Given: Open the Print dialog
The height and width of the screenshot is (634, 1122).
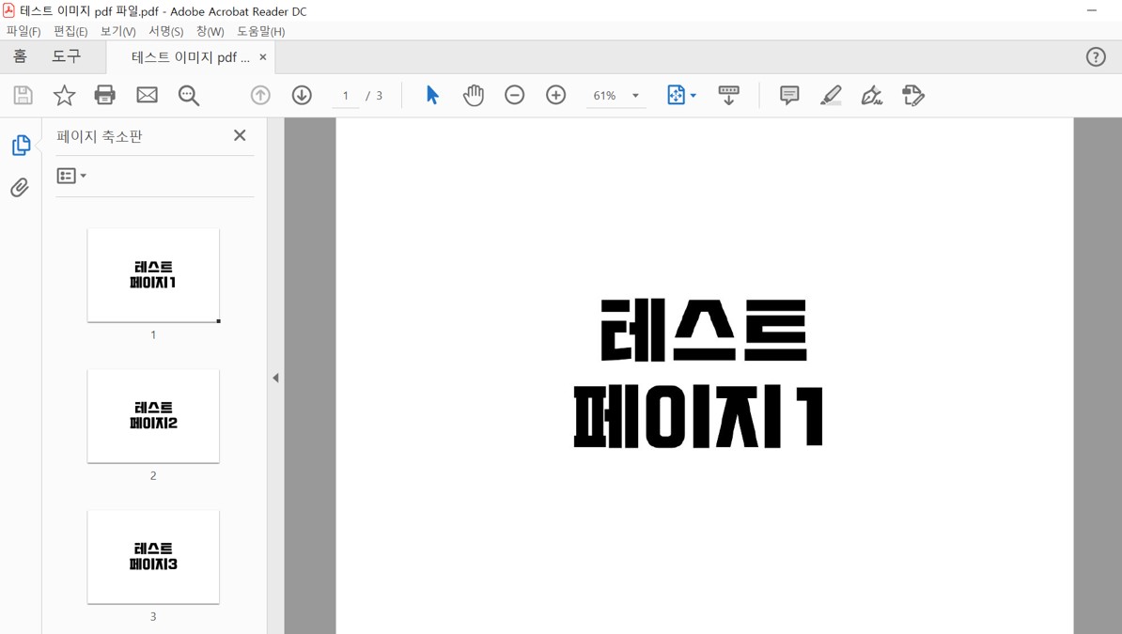Looking at the screenshot, I should [x=104, y=95].
